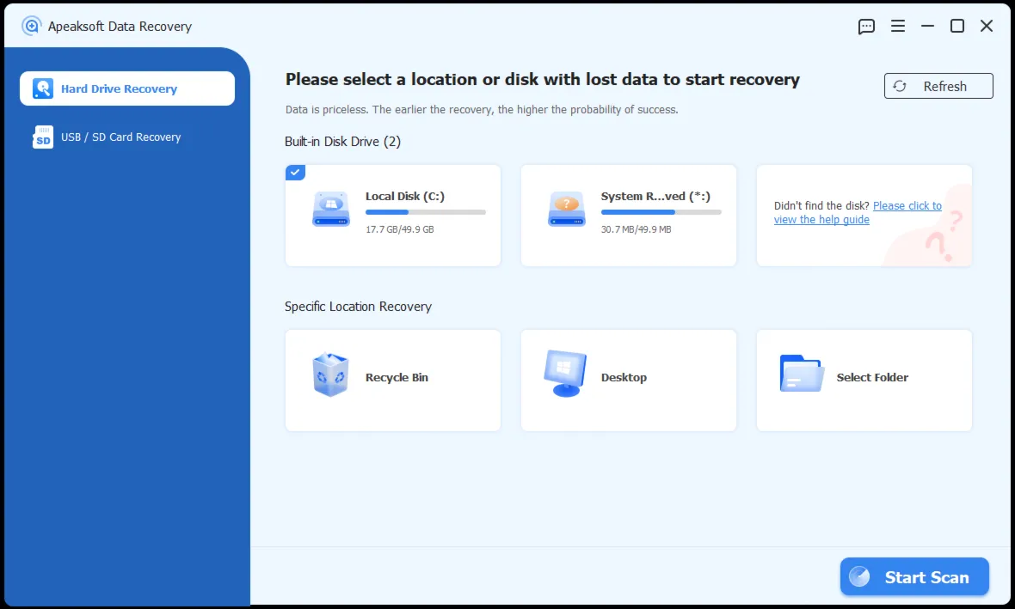Click the System Reserved usage progress bar
This screenshot has width=1015, height=609.
point(661,212)
